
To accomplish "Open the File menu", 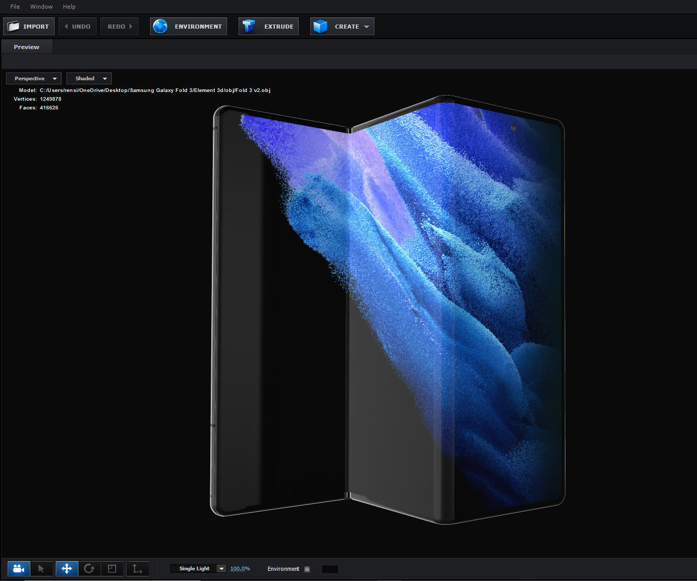I will coord(15,7).
